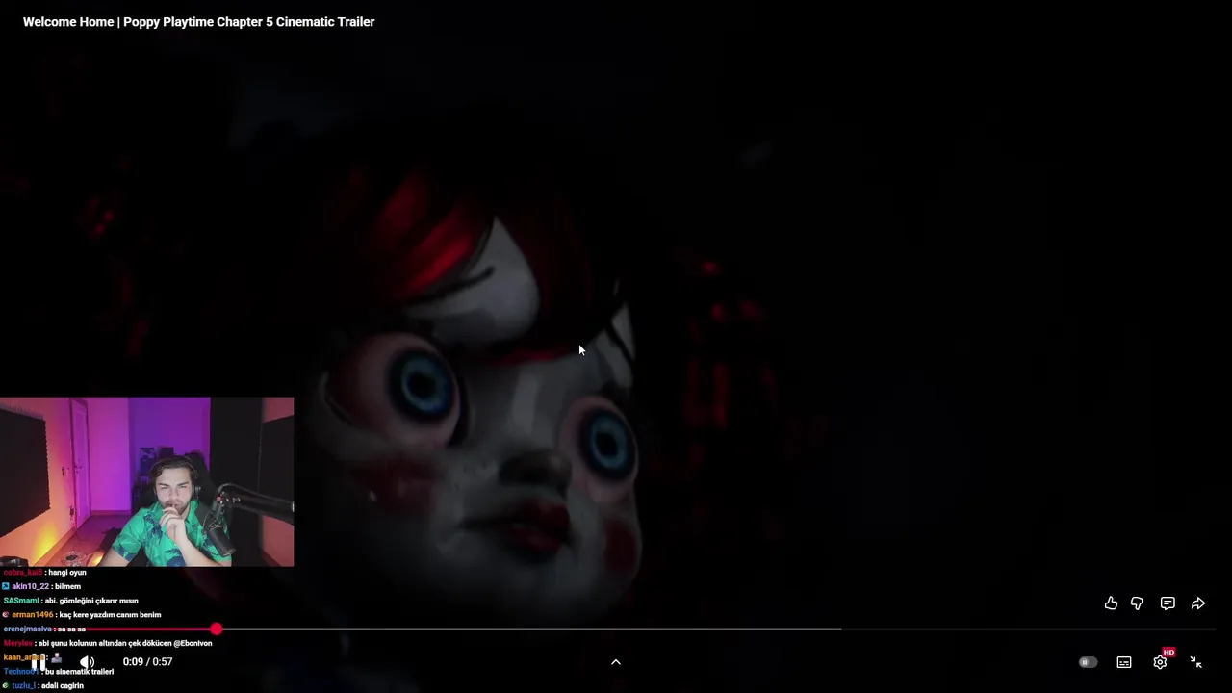The width and height of the screenshot is (1232, 693).
Task: Click the 0:09 / 0:57 time display
Action: 147,662
